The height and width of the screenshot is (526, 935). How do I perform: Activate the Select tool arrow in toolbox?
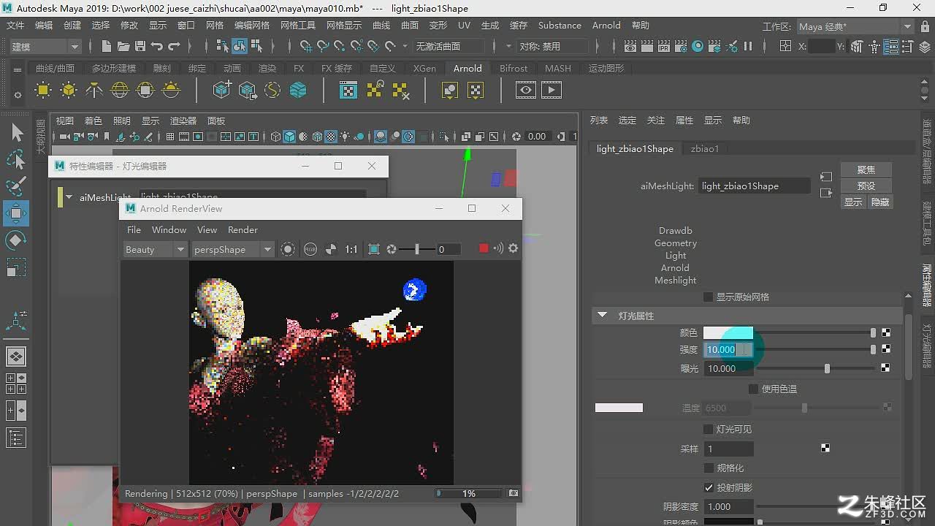[x=16, y=132]
